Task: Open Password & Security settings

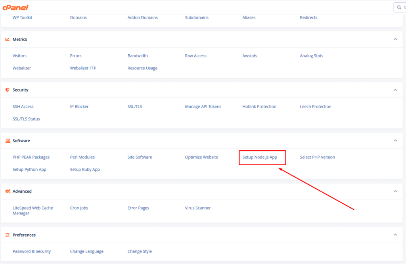Action: [32, 251]
